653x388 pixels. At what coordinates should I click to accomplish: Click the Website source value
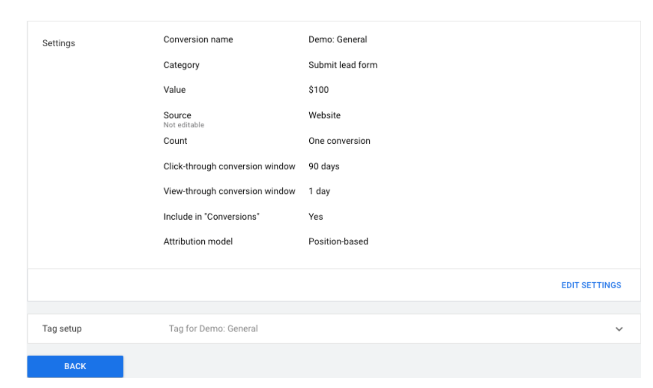coord(324,115)
